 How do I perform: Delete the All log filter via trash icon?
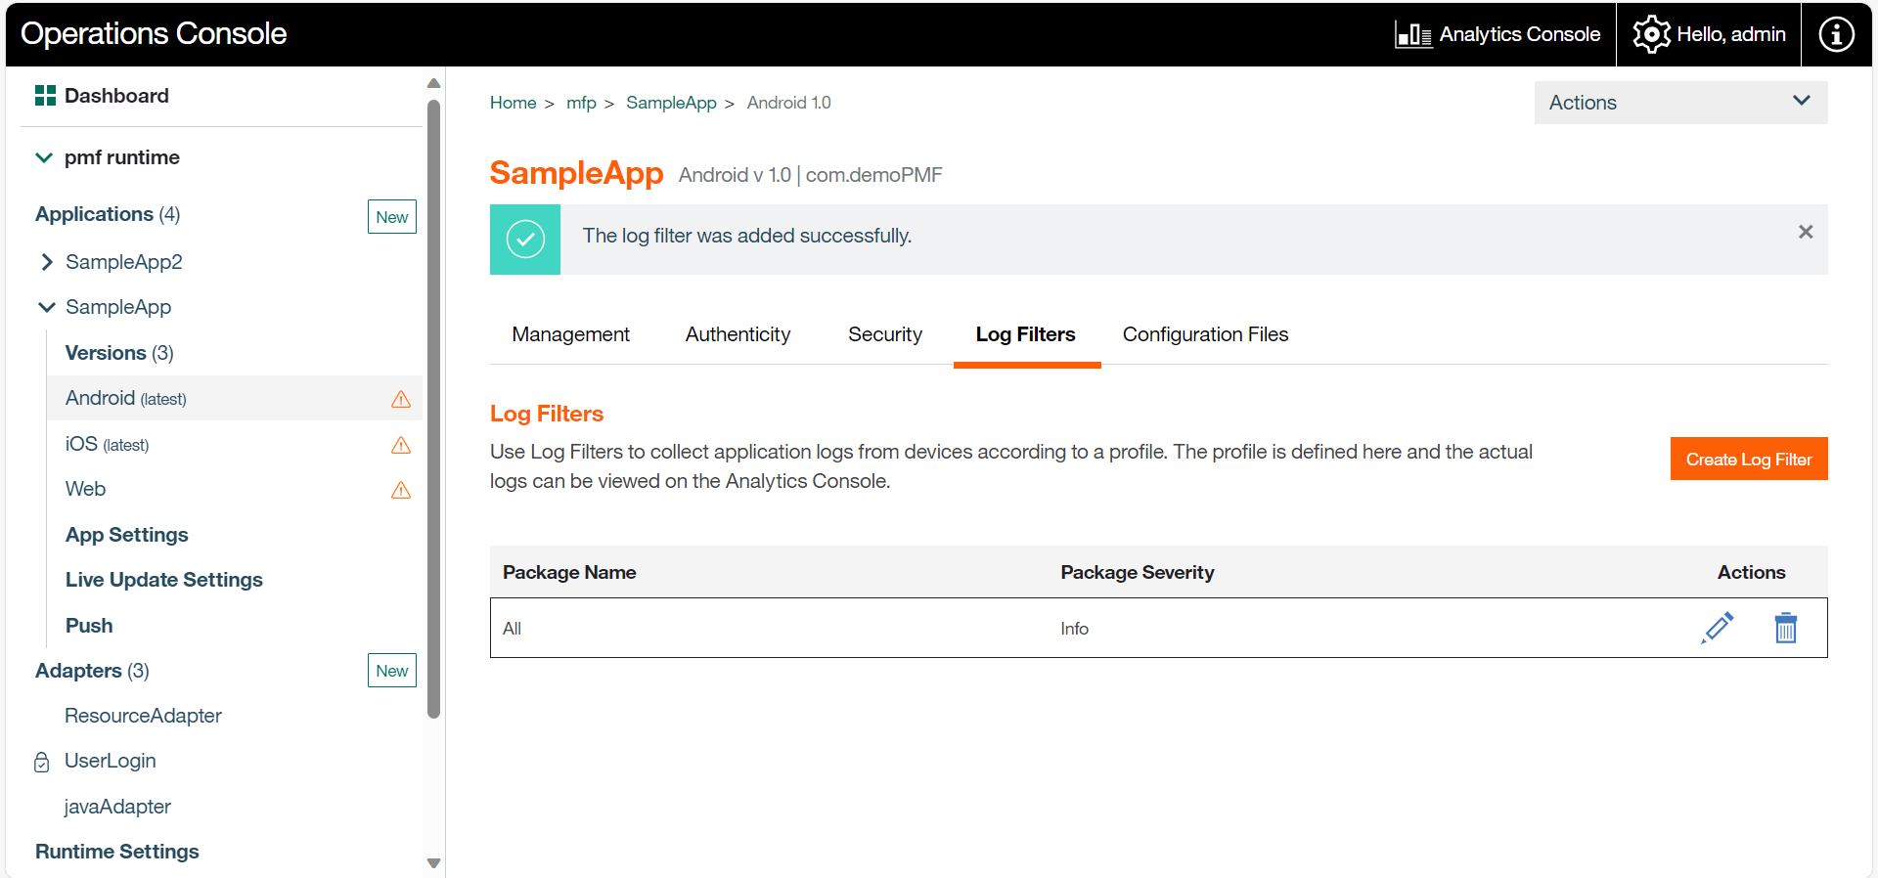click(1785, 628)
